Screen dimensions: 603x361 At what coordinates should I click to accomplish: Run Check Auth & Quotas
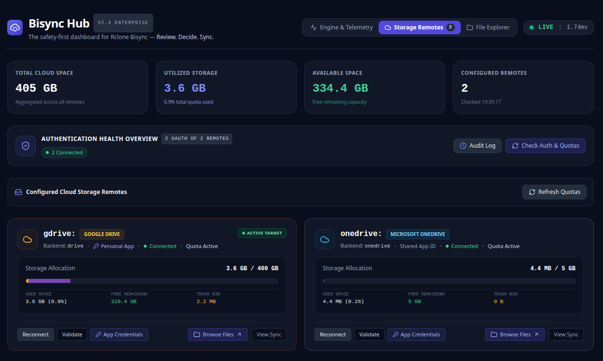(546, 146)
